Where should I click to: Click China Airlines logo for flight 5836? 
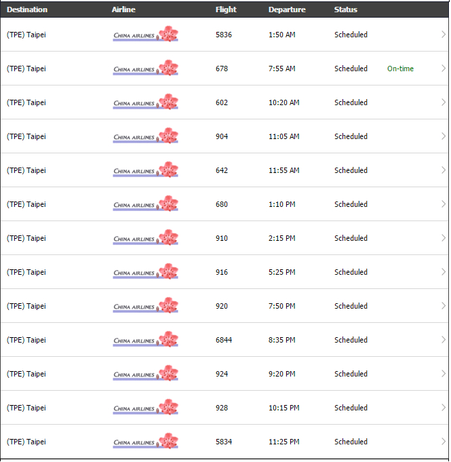[x=146, y=34]
